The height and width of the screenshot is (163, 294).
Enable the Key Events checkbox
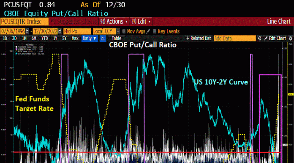pyautogui.click(x=155, y=31)
